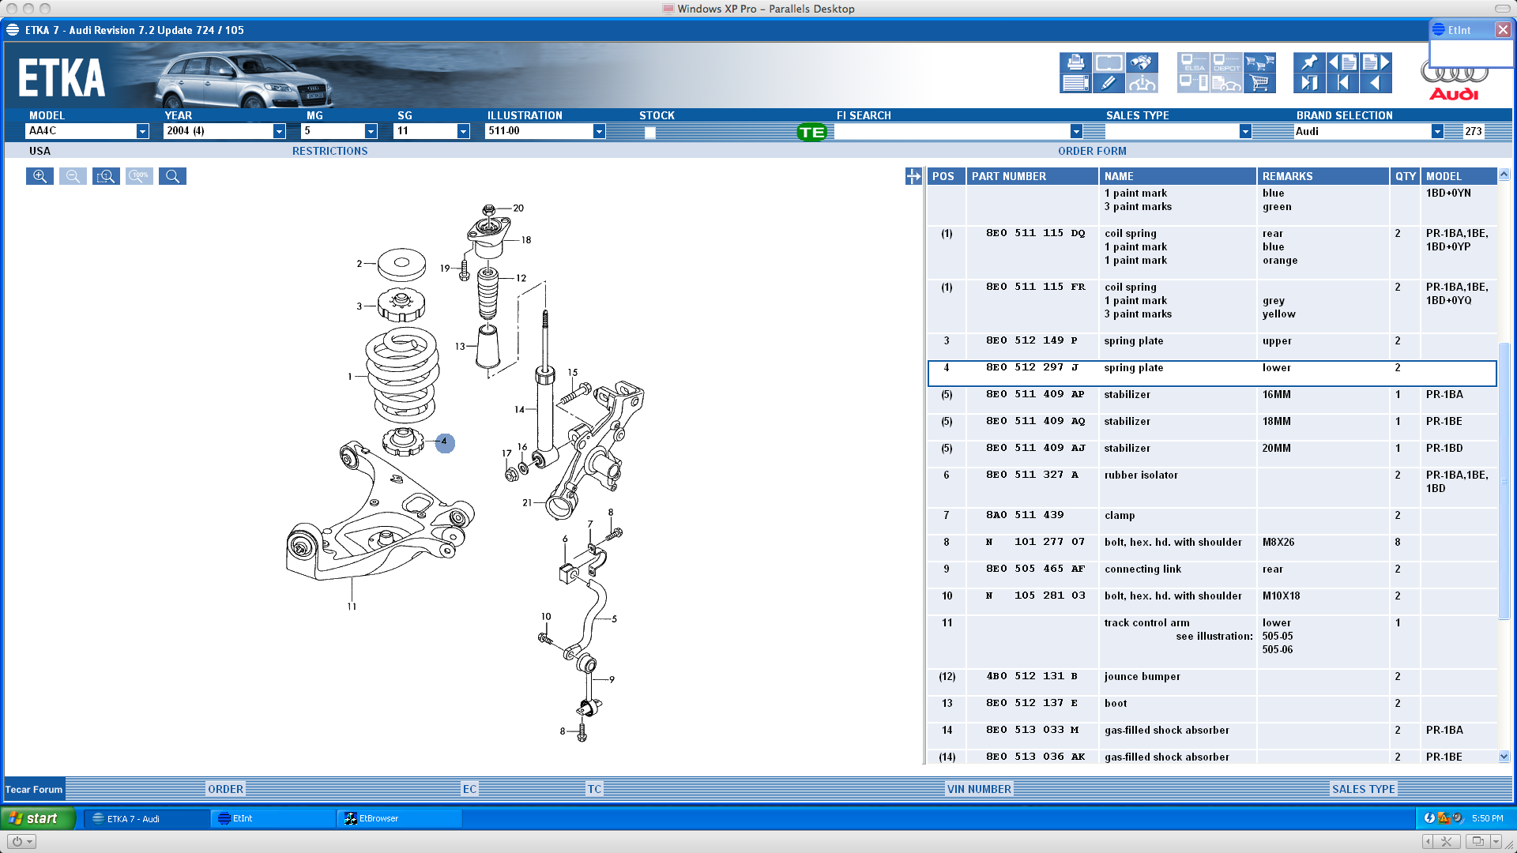Click the pencil edit icon
Image resolution: width=1517 pixels, height=853 pixels.
[1109, 83]
